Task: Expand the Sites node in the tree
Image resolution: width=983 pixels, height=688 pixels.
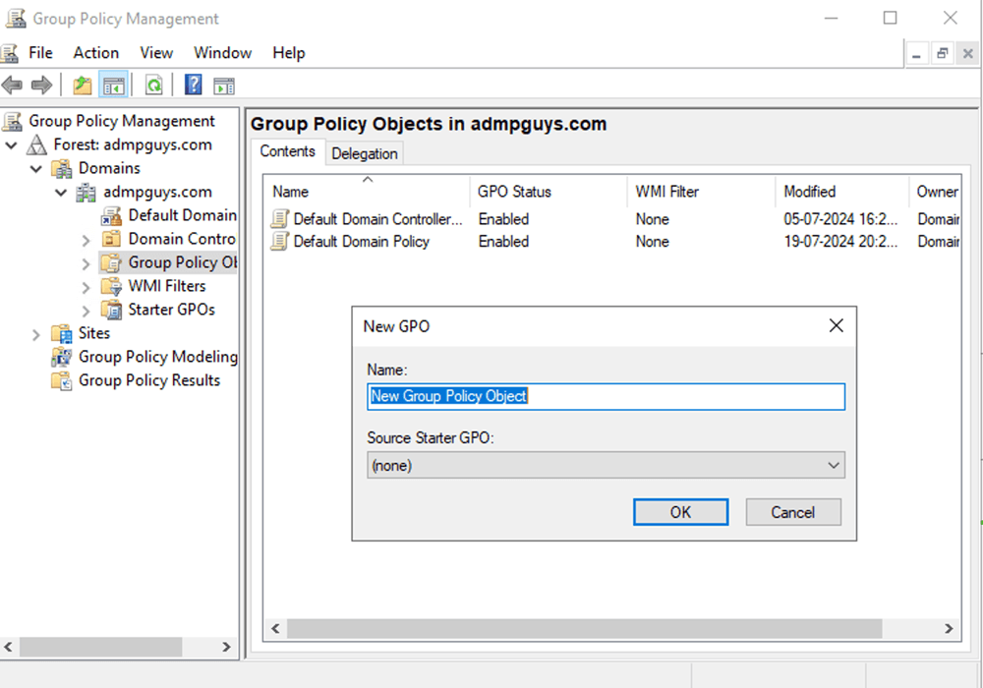Action: point(36,333)
